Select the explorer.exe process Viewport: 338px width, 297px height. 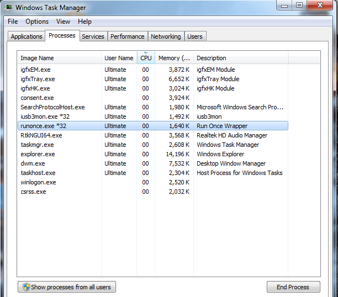153,154
